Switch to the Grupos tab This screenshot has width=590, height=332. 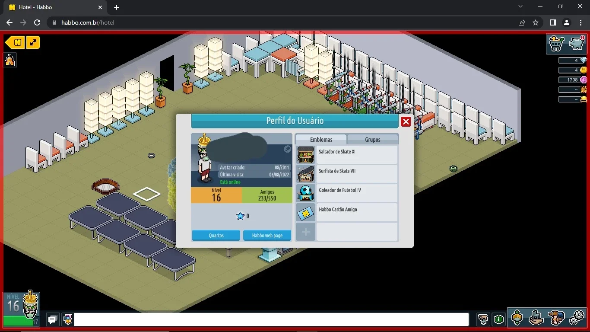pyautogui.click(x=373, y=139)
